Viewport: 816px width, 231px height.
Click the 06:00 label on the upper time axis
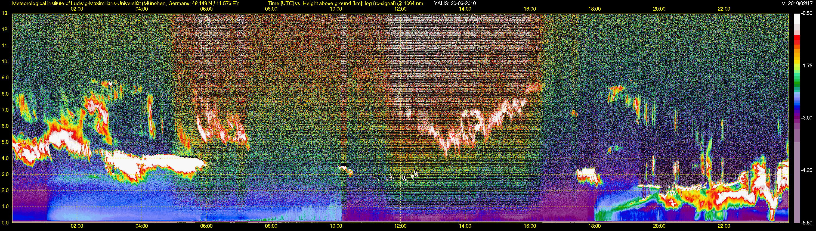click(206, 9)
